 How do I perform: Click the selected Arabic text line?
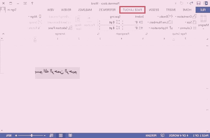tap(57, 72)
